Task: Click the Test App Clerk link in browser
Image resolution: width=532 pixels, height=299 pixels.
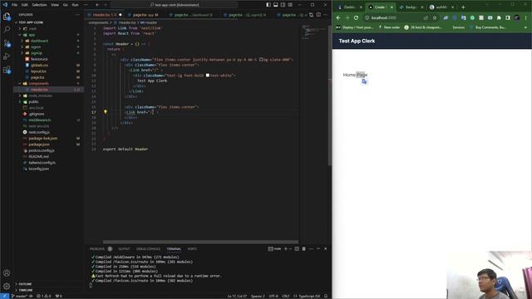Action: (x=357, y=41)
